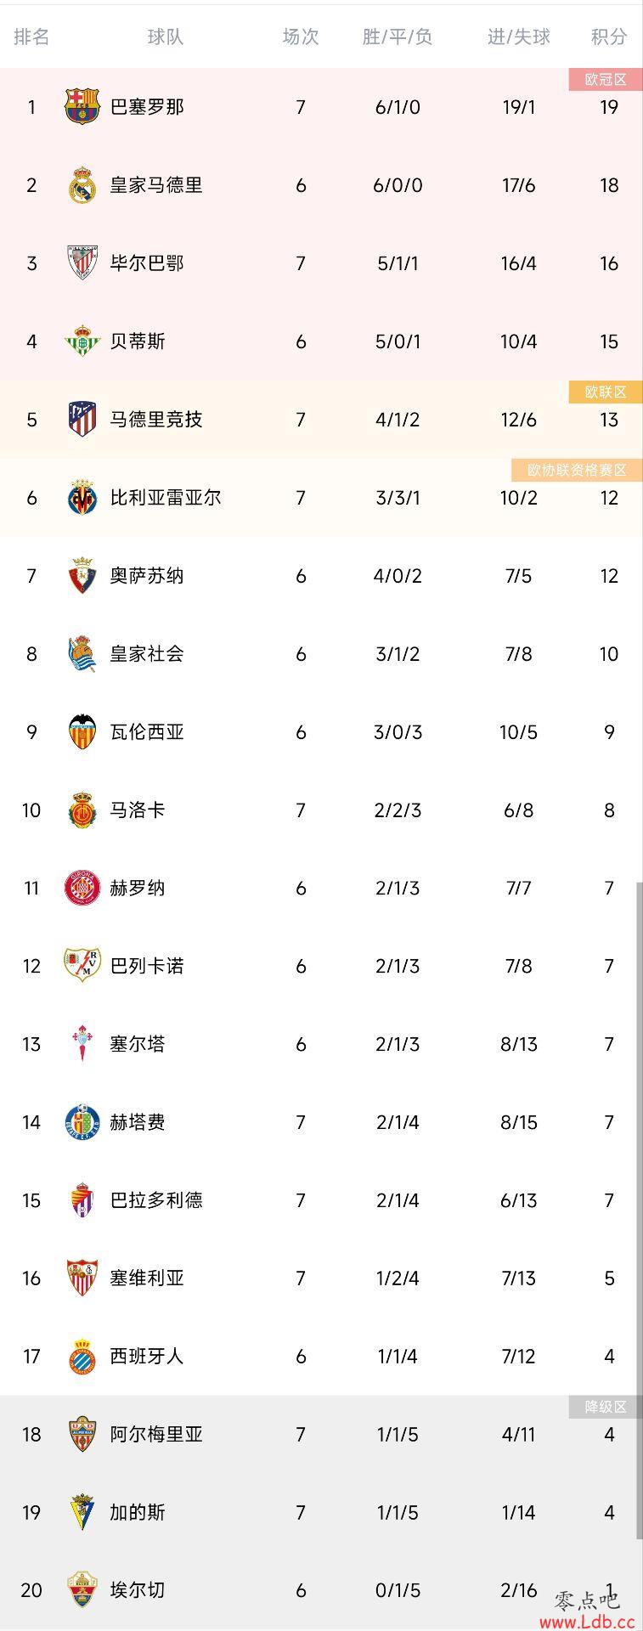
Task: Click the Girona red round crest
Action: (x=82, y=889)
